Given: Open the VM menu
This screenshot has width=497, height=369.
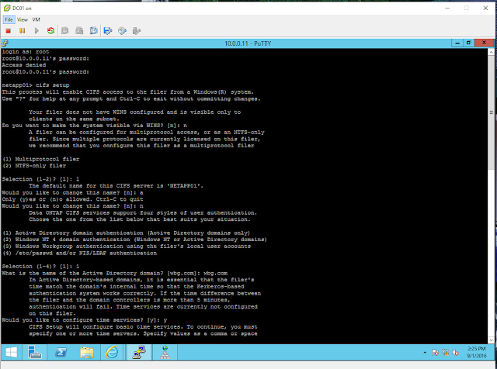Looking at the screenshot, I should (x=36, y=19).
